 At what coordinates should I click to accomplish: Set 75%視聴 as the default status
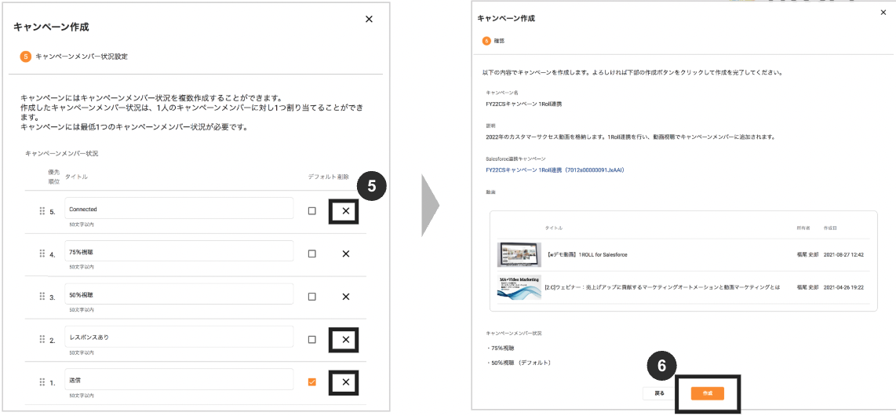[x=312, y=254]
